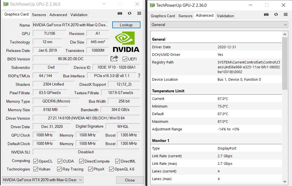Open Graphics Card tab in right window
Image resolution: width=292 pixels, height=186 pixels.
click(x=163, y=16)
